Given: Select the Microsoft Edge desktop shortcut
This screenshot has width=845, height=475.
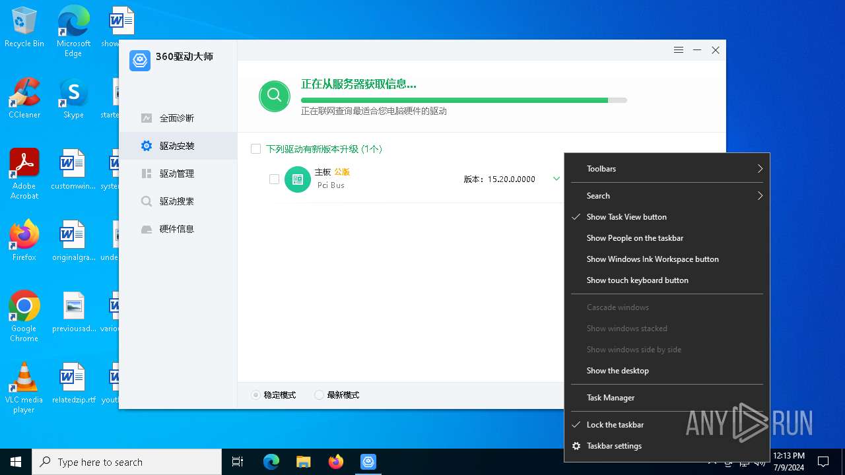Looking at the screenshot, I should [73, 31].
